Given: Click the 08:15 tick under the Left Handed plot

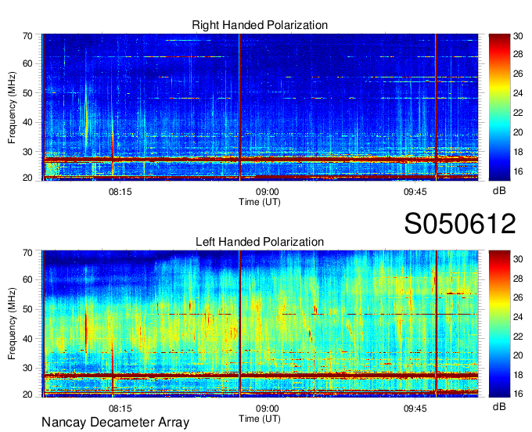Looking at the screenshot, I should coord(120,409).
